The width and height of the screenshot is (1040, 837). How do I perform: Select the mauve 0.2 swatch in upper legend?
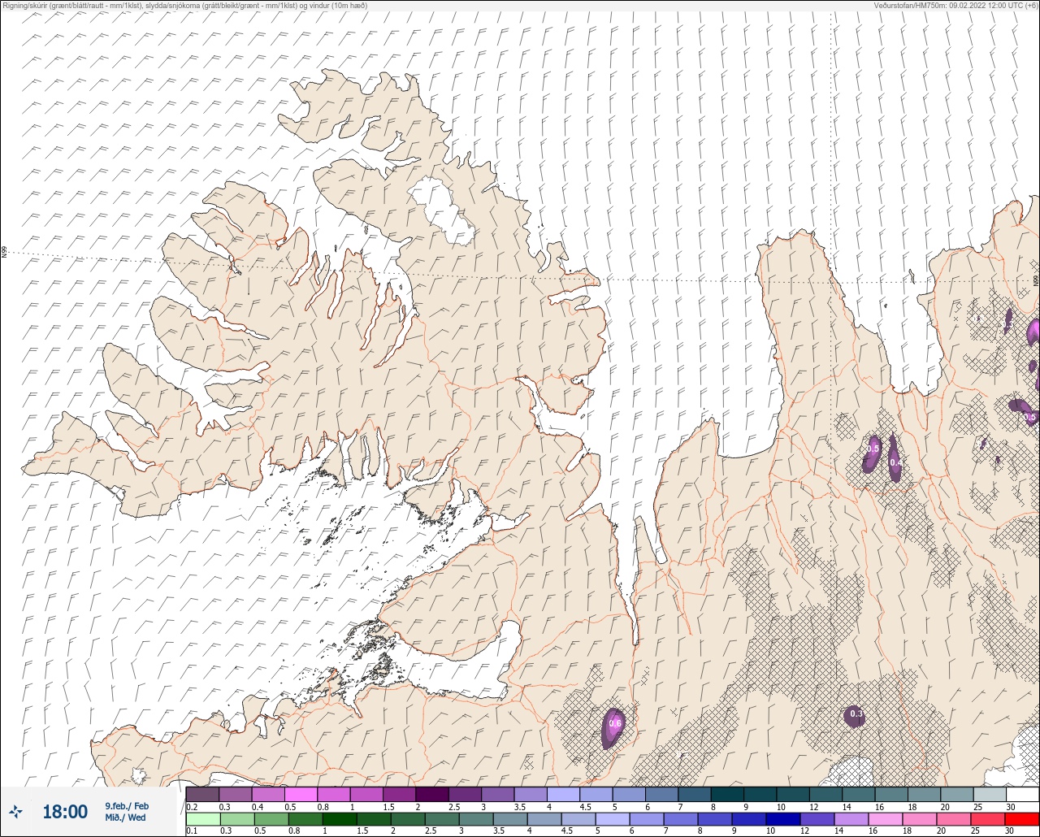pos(202,794)
